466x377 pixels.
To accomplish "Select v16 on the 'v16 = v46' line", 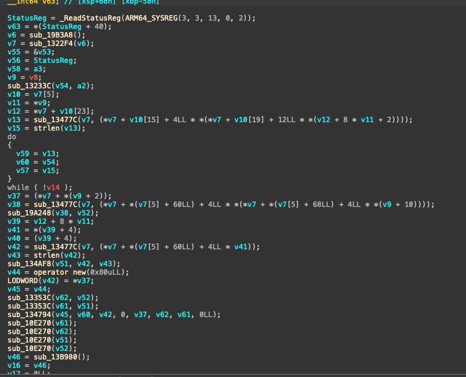I will pos(14,366).
